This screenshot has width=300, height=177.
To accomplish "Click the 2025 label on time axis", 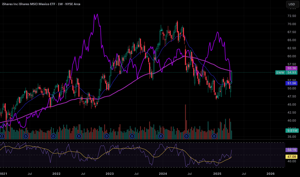I will tap(217, 174).
